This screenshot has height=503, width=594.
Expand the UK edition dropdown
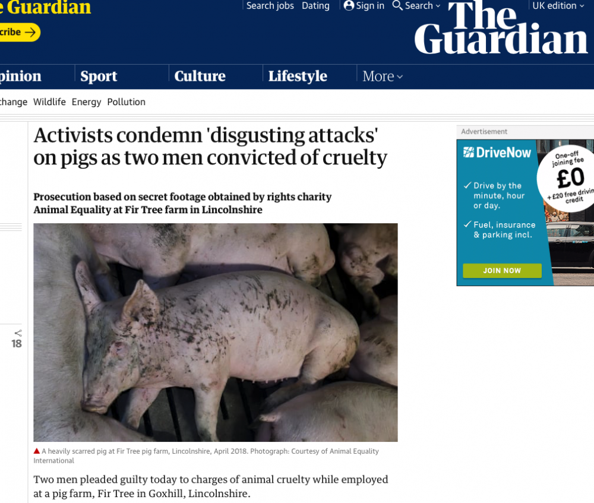pos(558,6)
